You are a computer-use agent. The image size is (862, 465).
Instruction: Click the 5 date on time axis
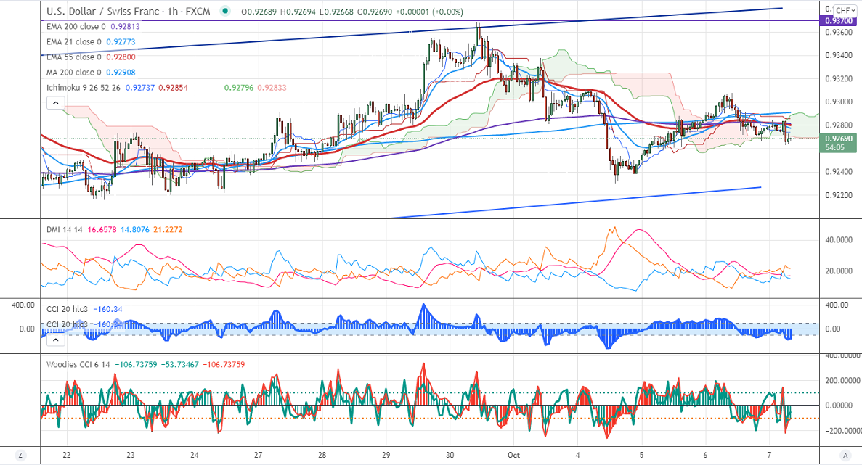641,455
